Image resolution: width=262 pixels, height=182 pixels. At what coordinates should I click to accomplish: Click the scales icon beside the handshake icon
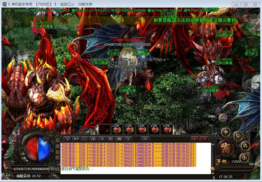(68, 139)
